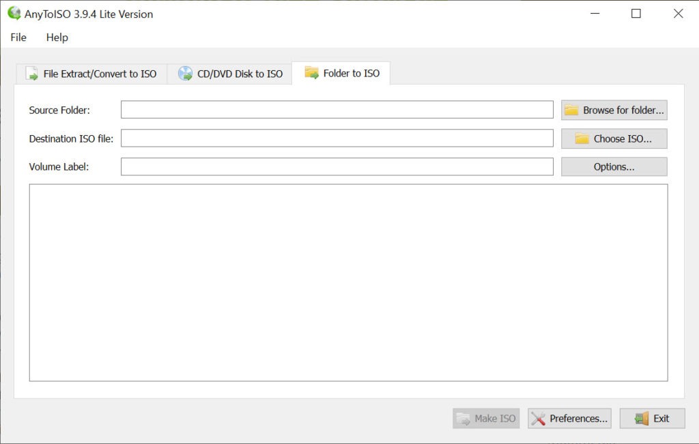Click the Destination ISO file input field
This screenshot has height=444, width=699.
[337, 138]
